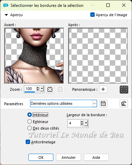Click the save preset floppy disk icon
Viewport: 132px width, 165px height.
point(103,103)
